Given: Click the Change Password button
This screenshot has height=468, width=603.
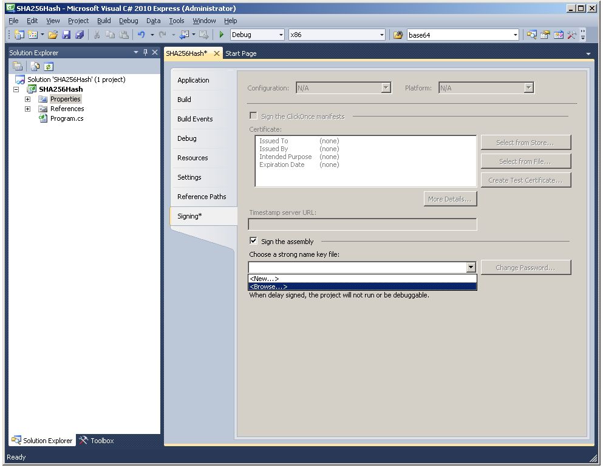Looking at the screenshot, I should [526, 268].
